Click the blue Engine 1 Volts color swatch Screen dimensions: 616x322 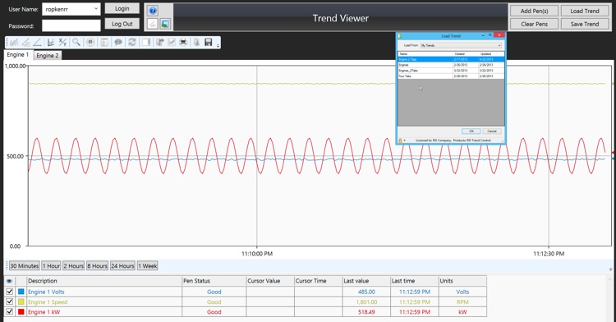(x=21, y=292)
